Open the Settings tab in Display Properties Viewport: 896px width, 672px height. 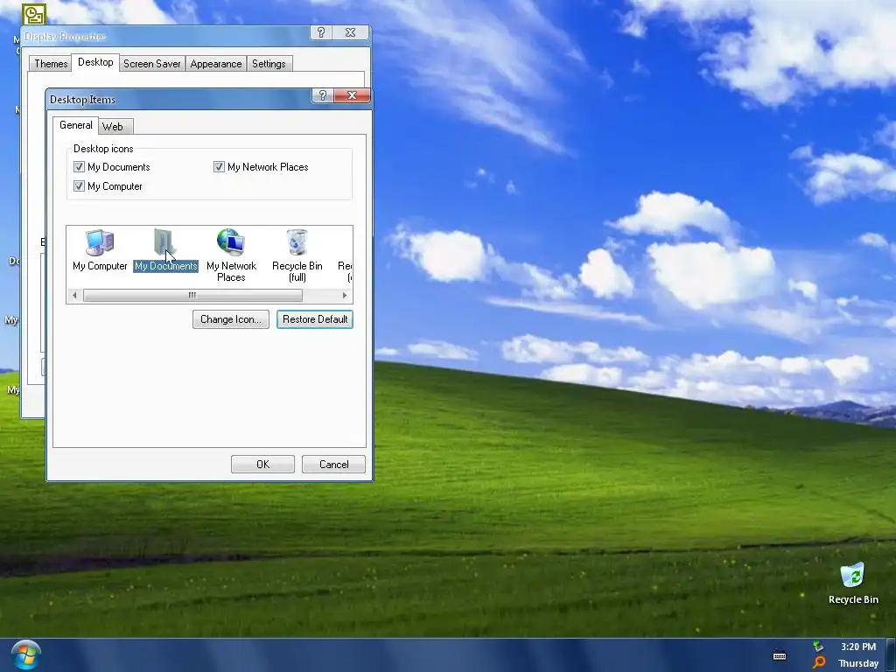[269, 63]
